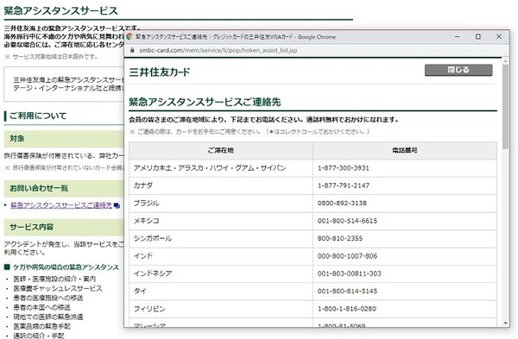
Task: Click the 緊急アシスタンスサービスご連絡先 popup heading
Action: (x=205, y=102)
